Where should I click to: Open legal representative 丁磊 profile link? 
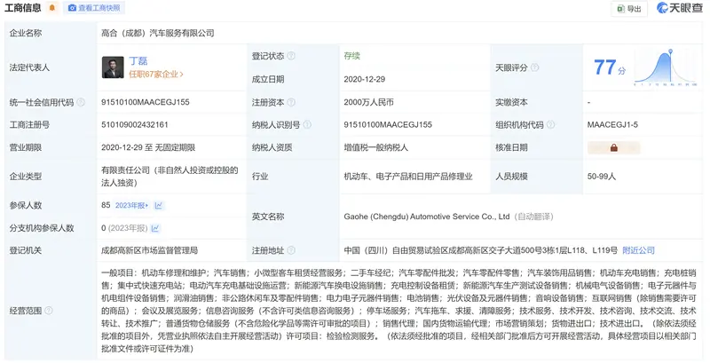point(138,61)
